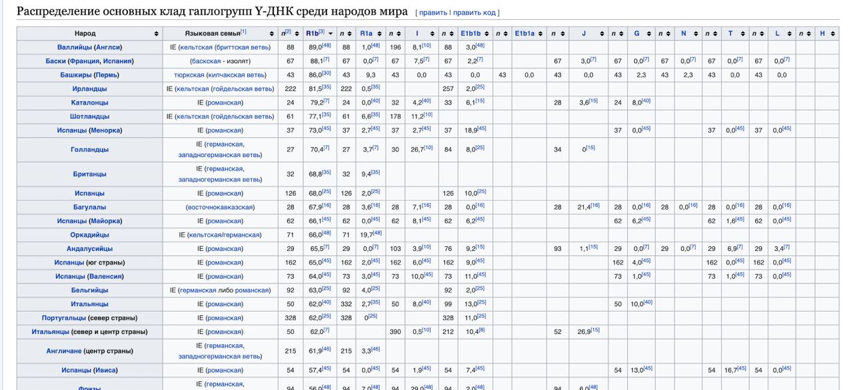Sort the H column using its arrows

click(834, 33)
